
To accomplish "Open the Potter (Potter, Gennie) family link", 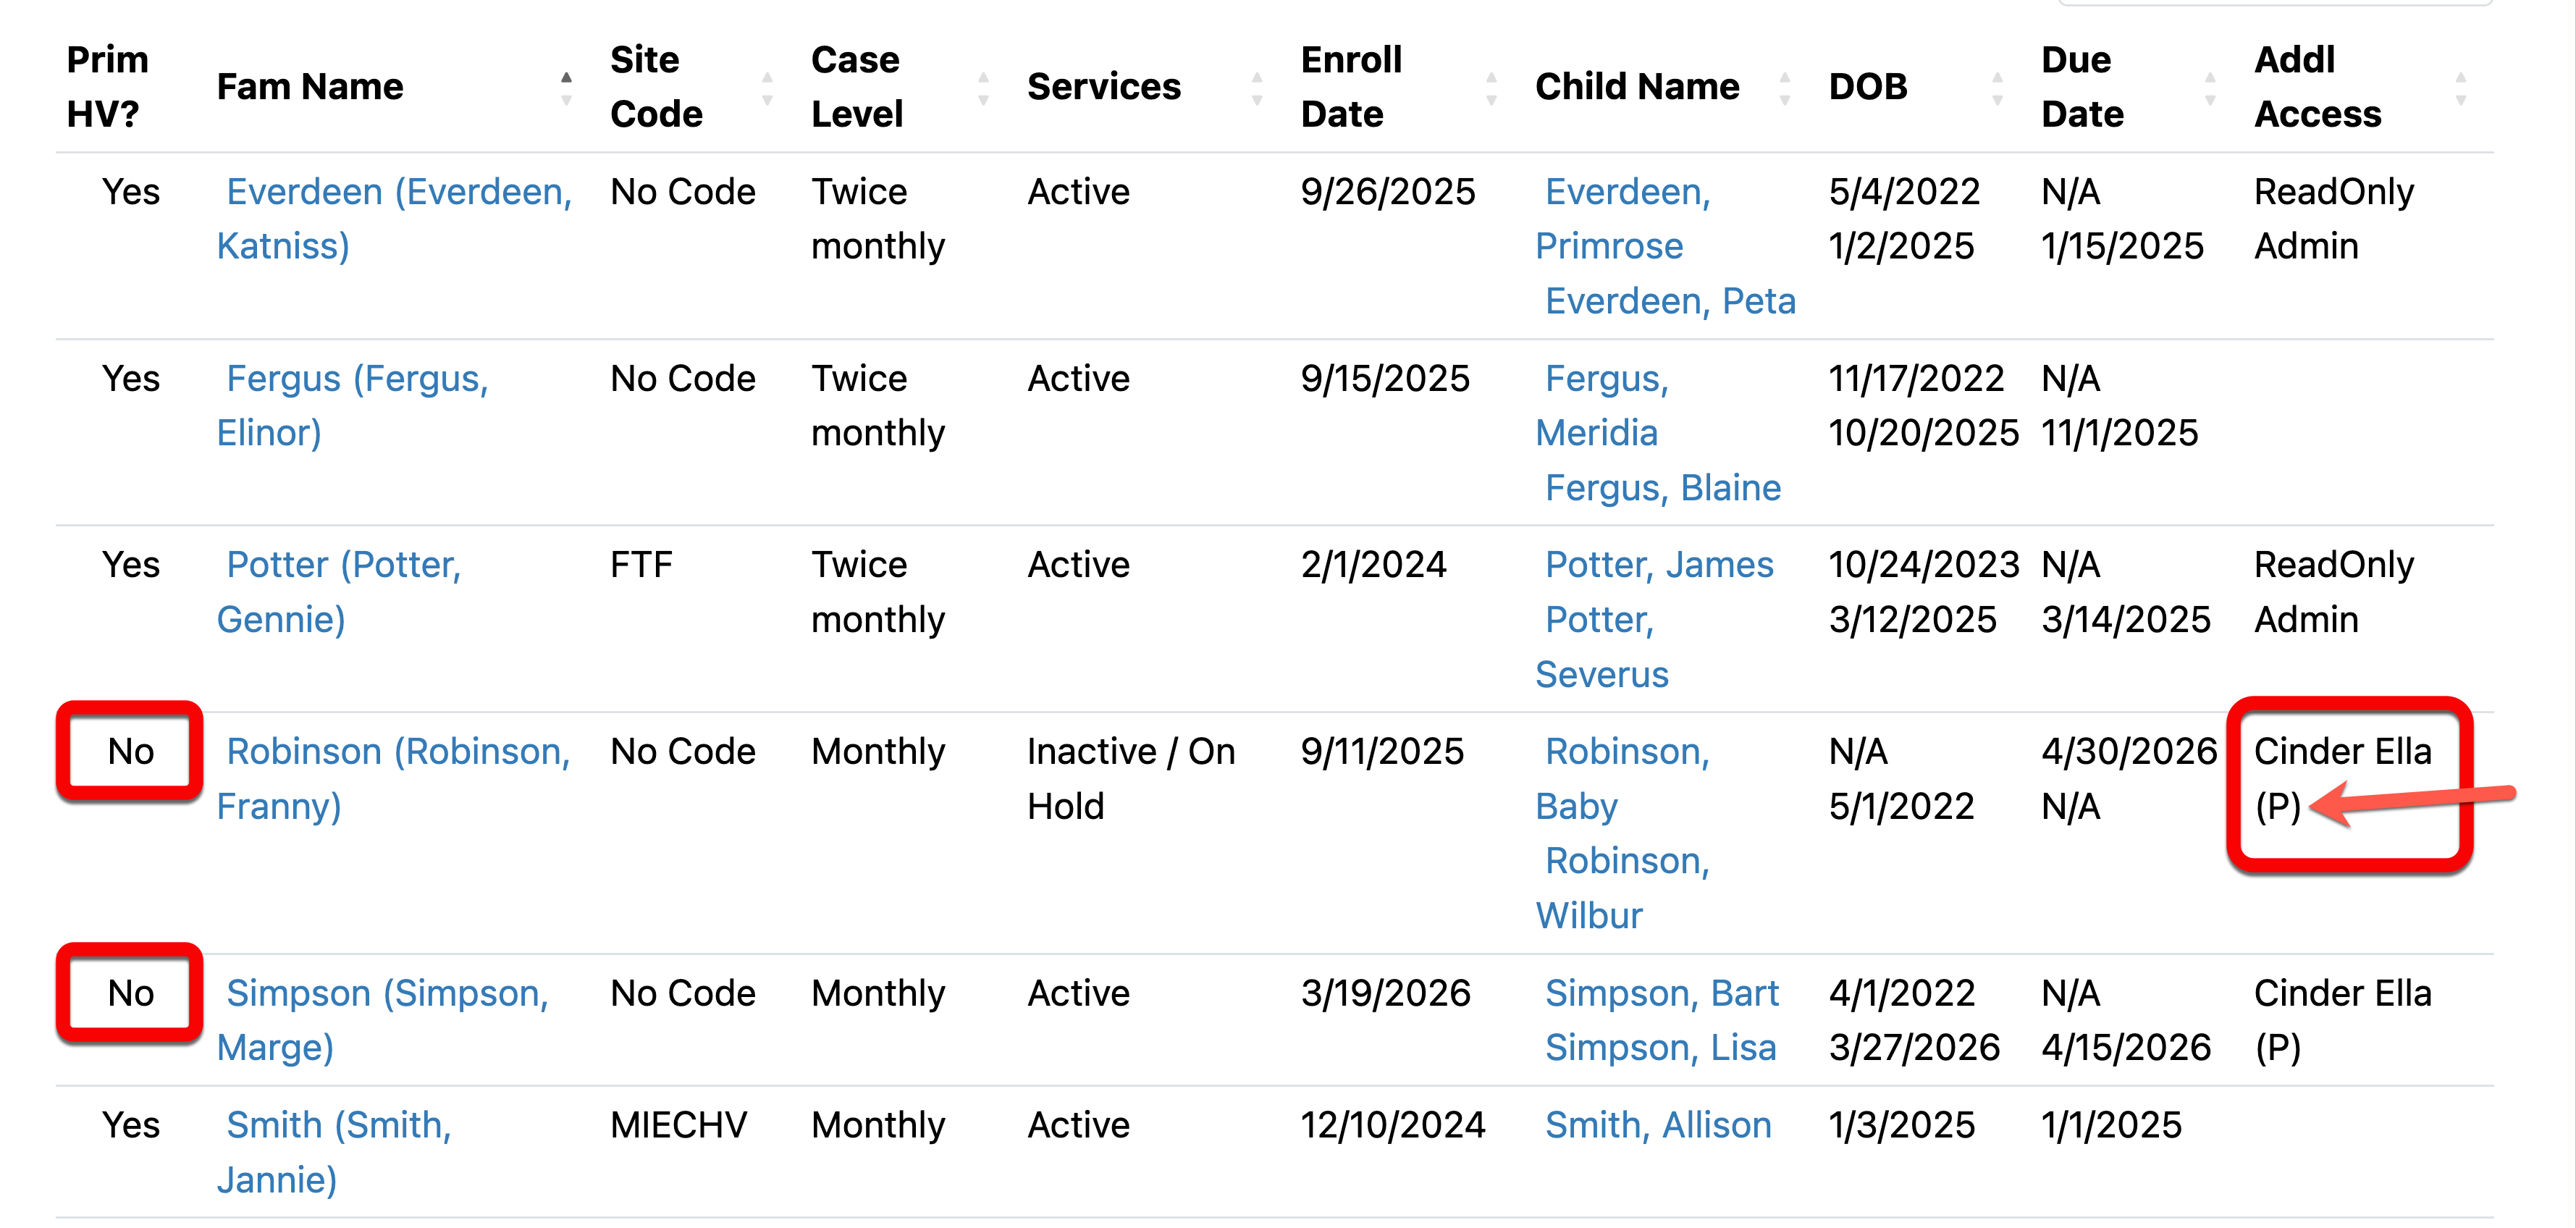I will click(339, 592).
